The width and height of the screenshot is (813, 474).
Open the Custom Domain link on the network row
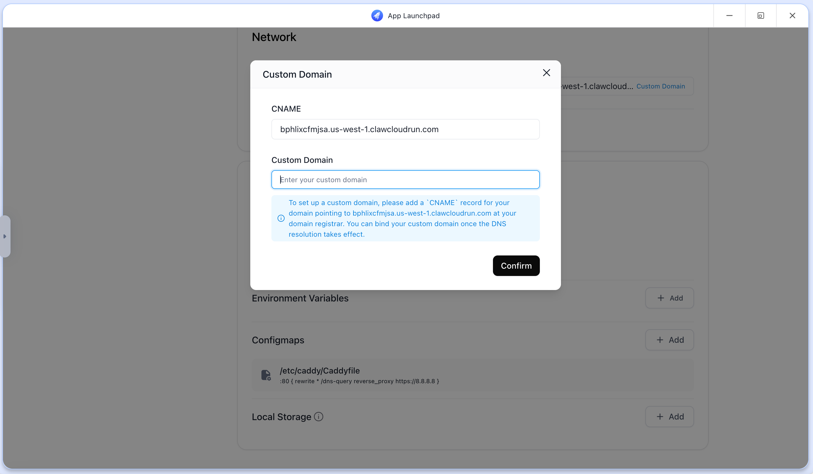660,86
